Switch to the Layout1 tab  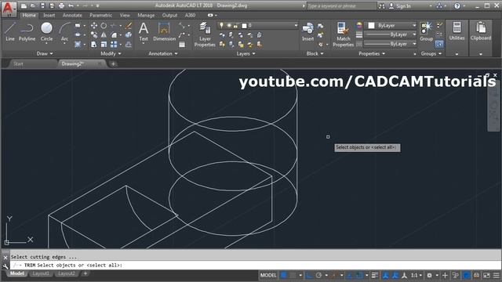(41, 273)
